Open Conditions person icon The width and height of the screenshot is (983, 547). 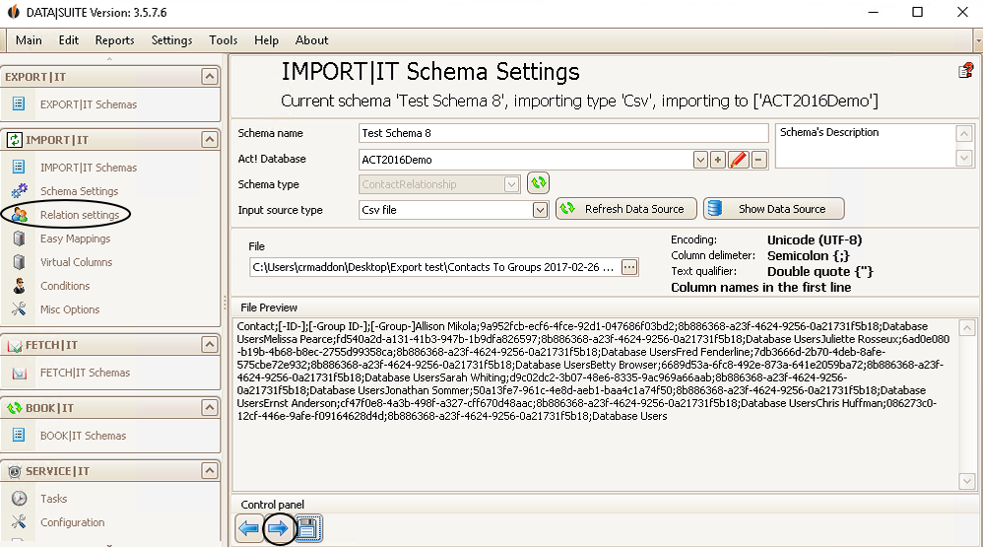20,286
